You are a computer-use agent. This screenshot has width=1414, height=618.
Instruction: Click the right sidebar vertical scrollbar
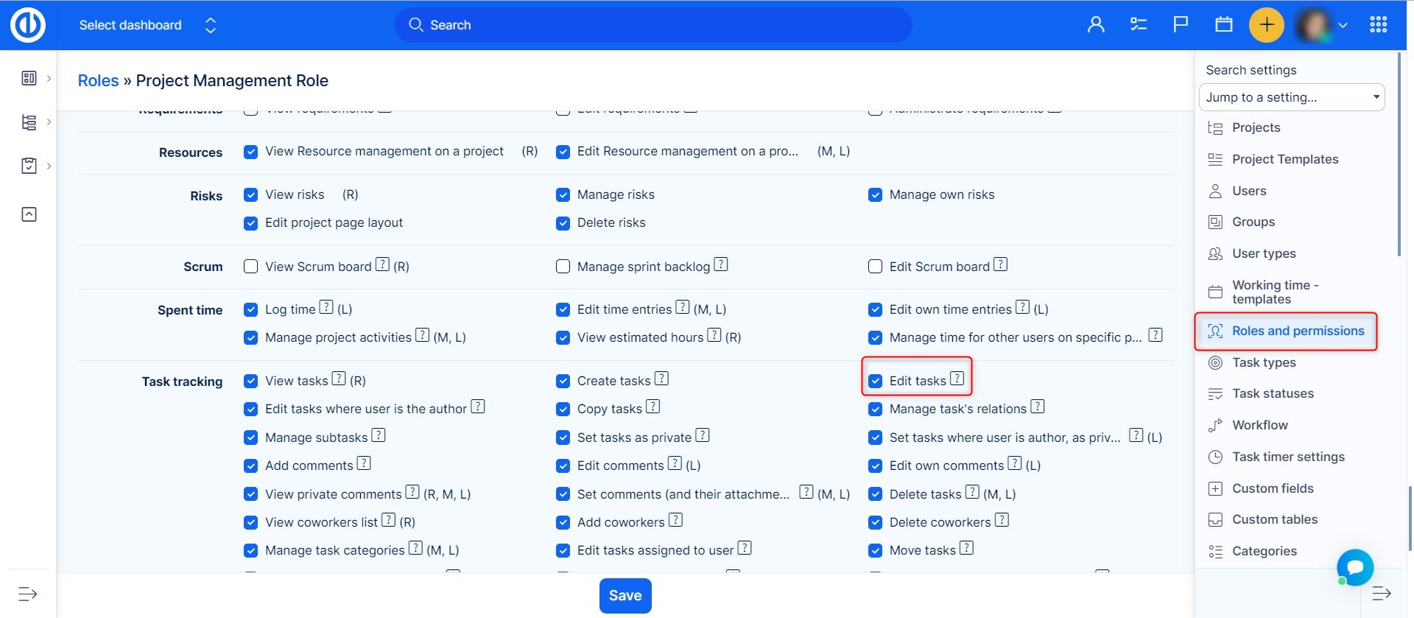point(1399,155)
